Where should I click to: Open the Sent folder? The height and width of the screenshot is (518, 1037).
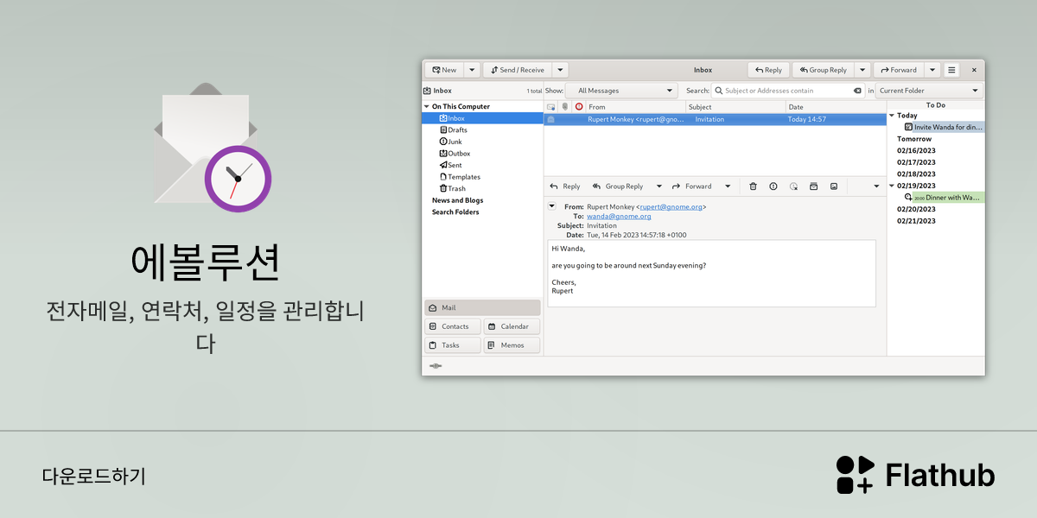450,165
